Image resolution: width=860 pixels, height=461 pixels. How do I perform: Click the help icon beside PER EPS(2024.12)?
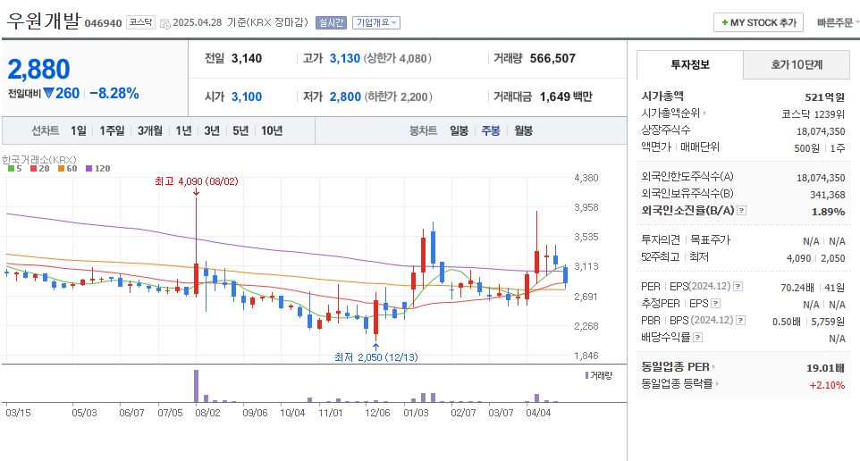pos(738,286)
